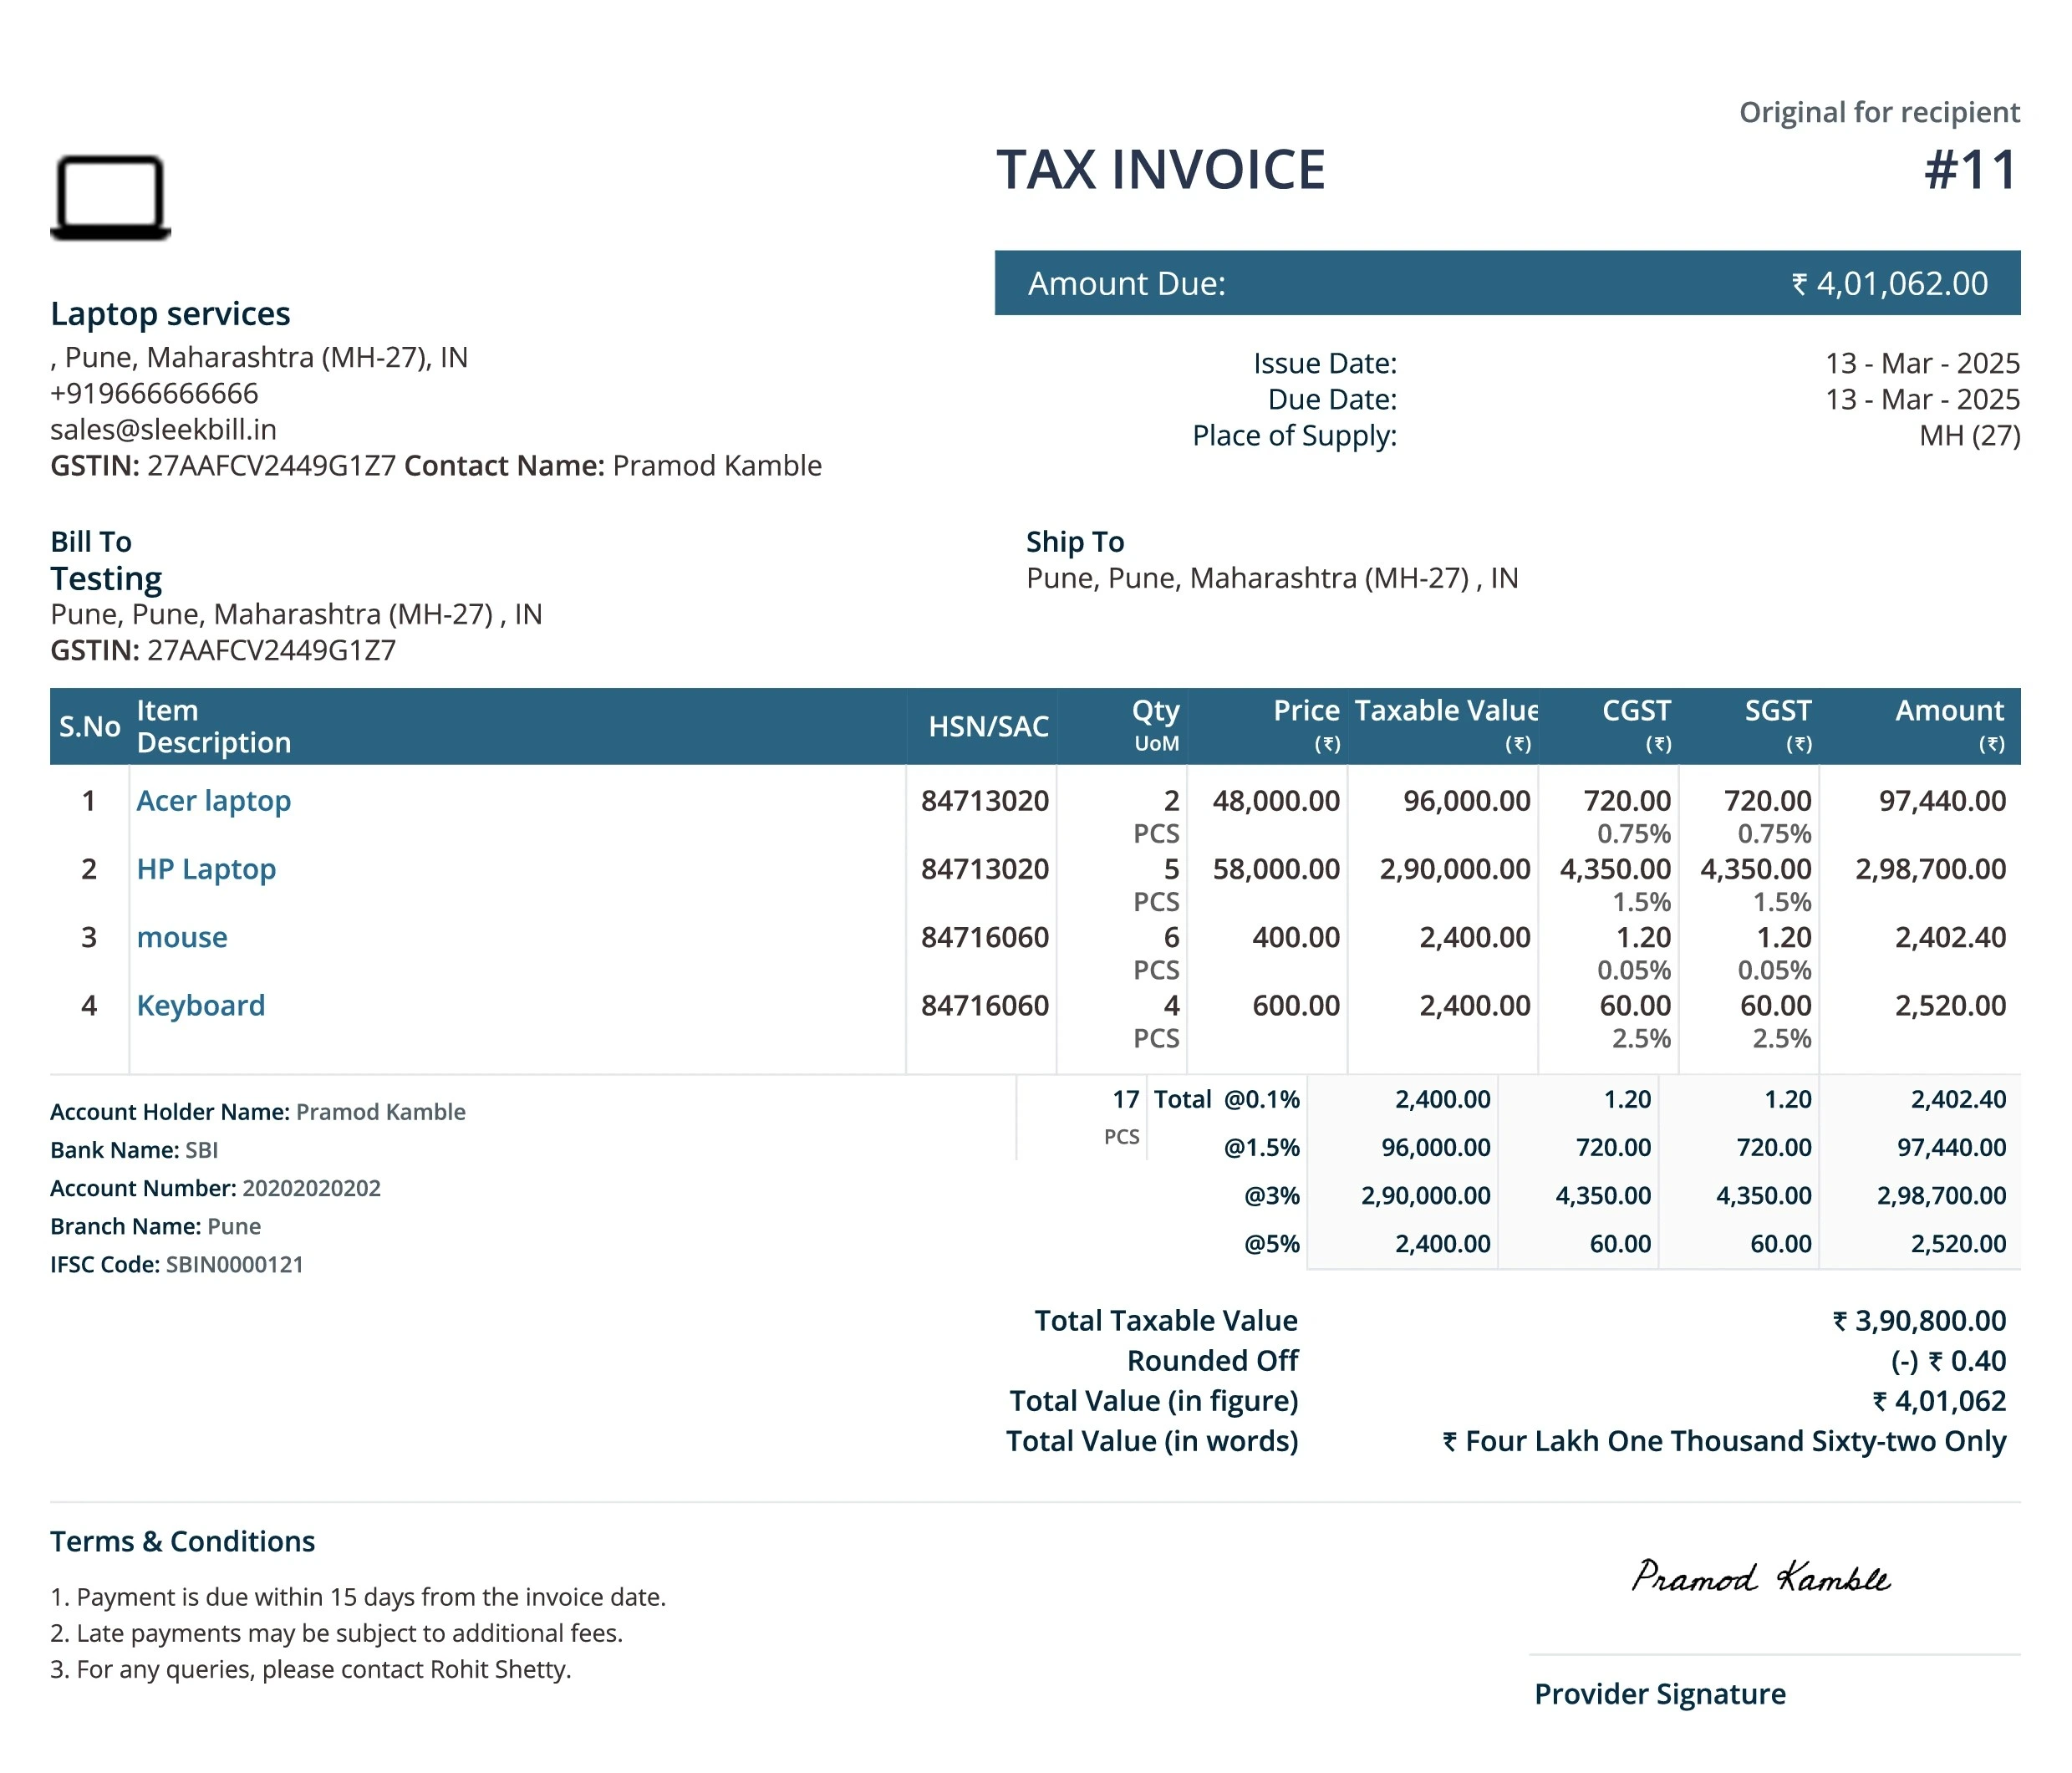Open the HP Laptop item link
The image size is (2072, 1773).
pos(206,869)
